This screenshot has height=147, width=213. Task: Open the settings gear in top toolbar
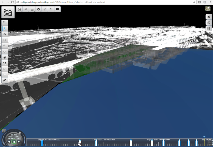38,9
